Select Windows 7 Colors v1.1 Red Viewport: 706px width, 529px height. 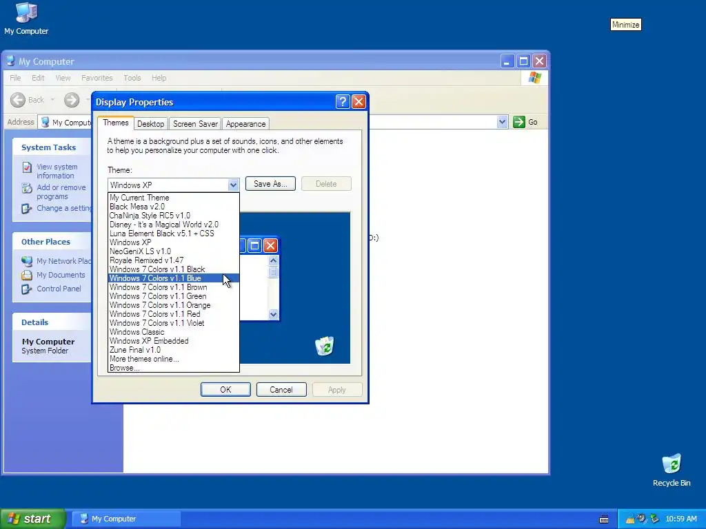(173, 314)
